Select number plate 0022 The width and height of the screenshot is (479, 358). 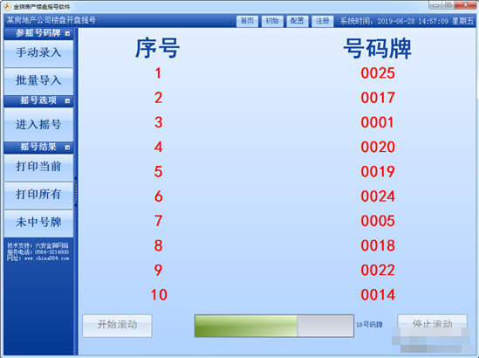coord(378,271)
